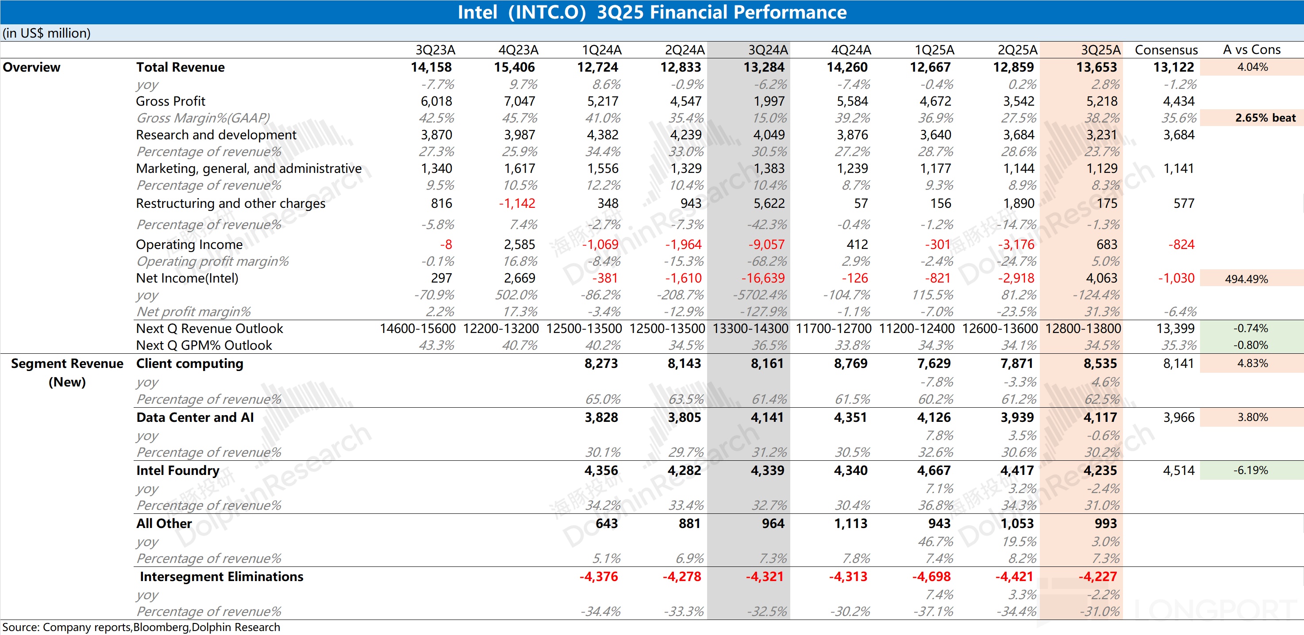
Task: Click the Consensus column header
Action: coord(1166,50)
